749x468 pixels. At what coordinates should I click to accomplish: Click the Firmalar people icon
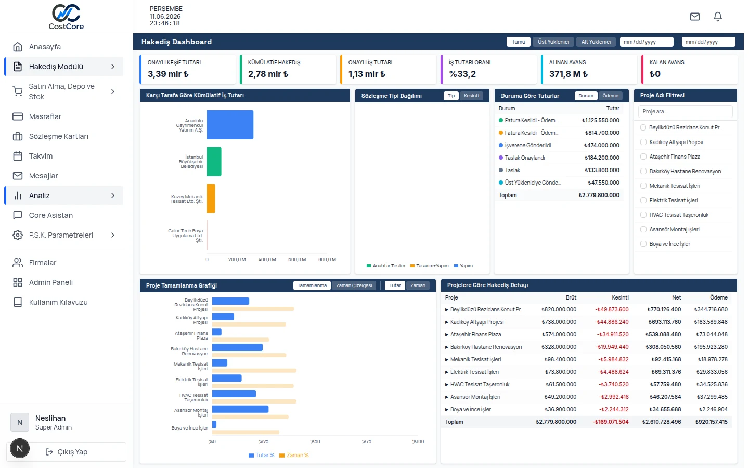pos(18,263)
